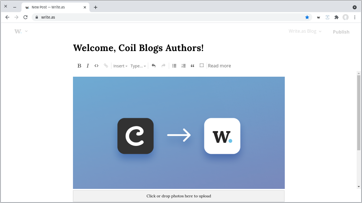Viewport: 362px width, 203px height.
Task: Enter distraction-free fullscreen mode
Action: coord(201,65)
